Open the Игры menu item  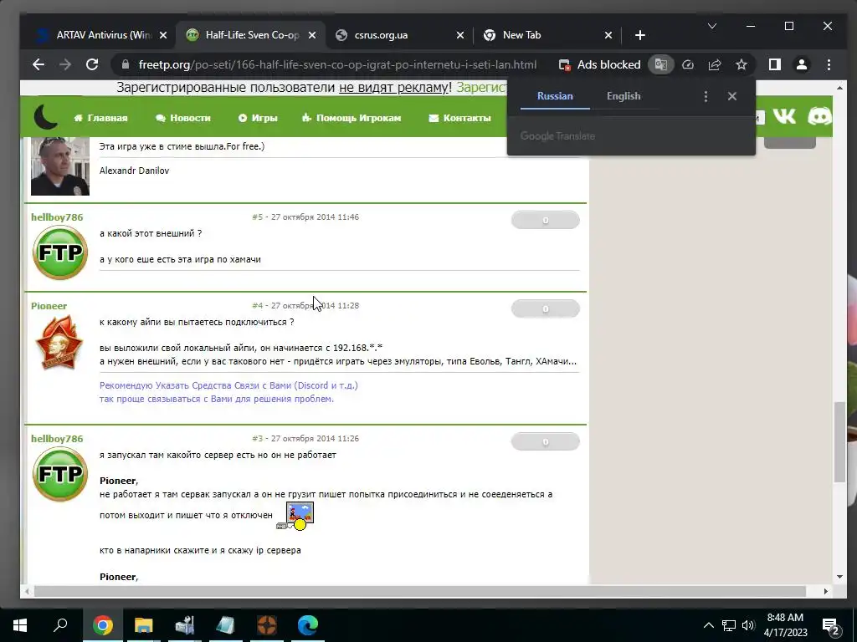tap(258, 118)
